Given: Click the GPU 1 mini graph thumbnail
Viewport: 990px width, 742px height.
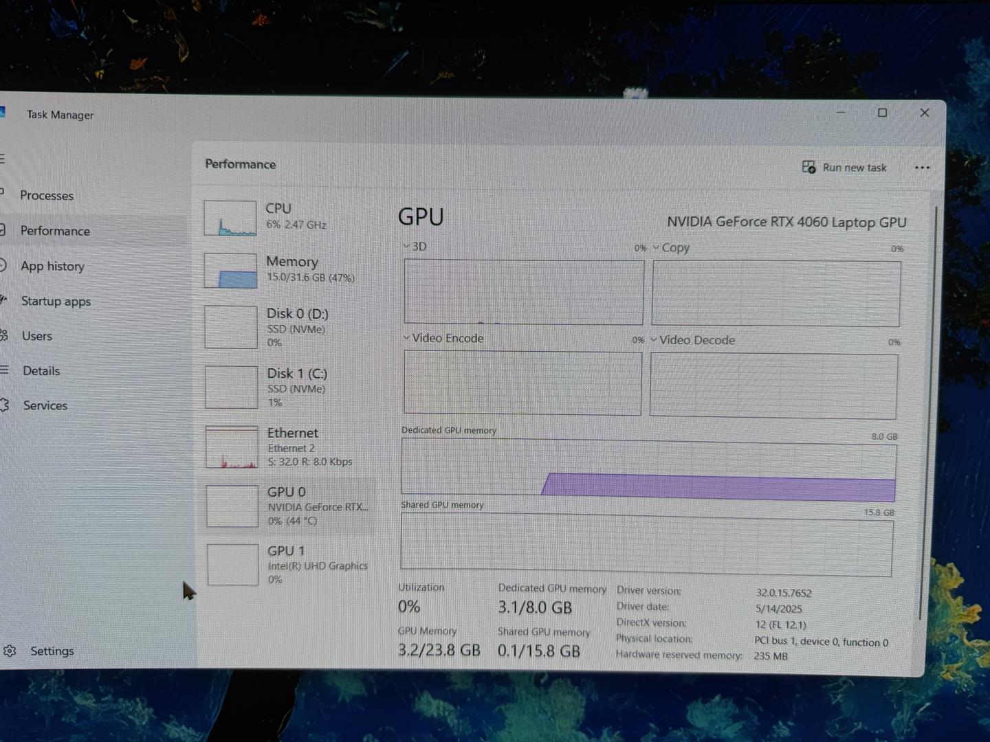Looking at the screenshot, I should pyautogui.click(x=232, y=565).
